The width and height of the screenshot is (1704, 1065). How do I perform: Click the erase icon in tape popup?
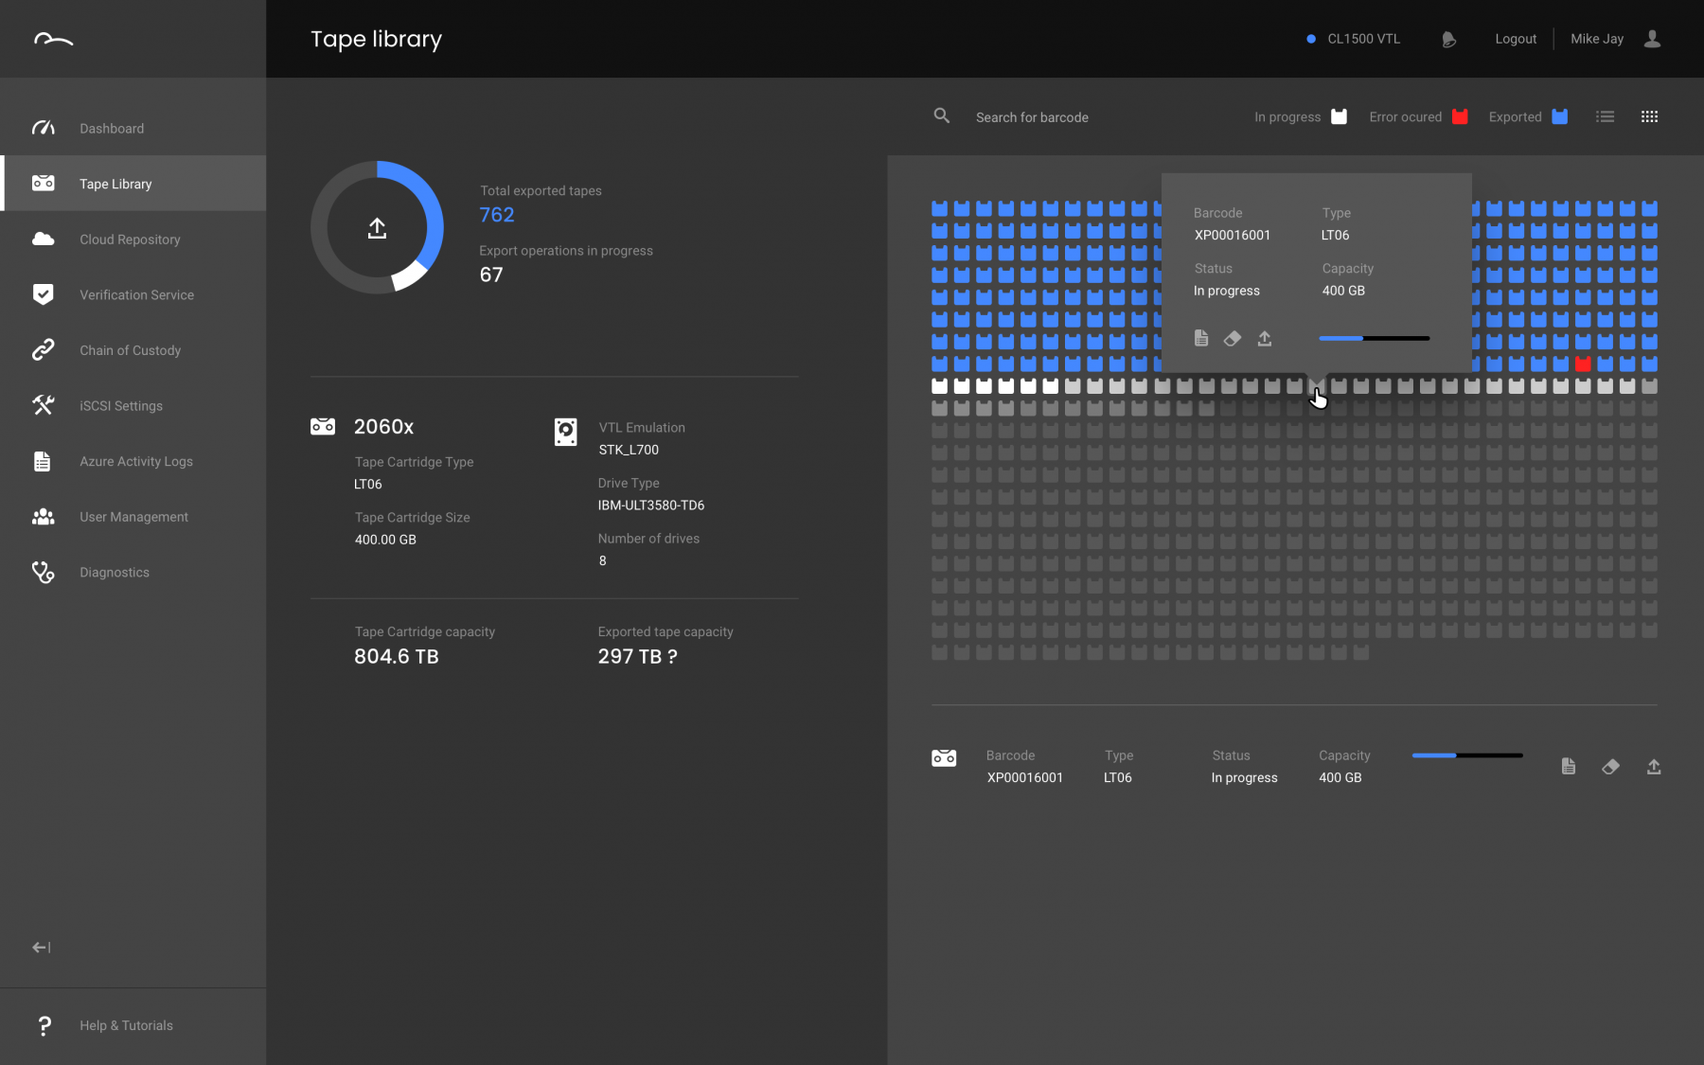pyautogui.click(x=1233, y=338)
